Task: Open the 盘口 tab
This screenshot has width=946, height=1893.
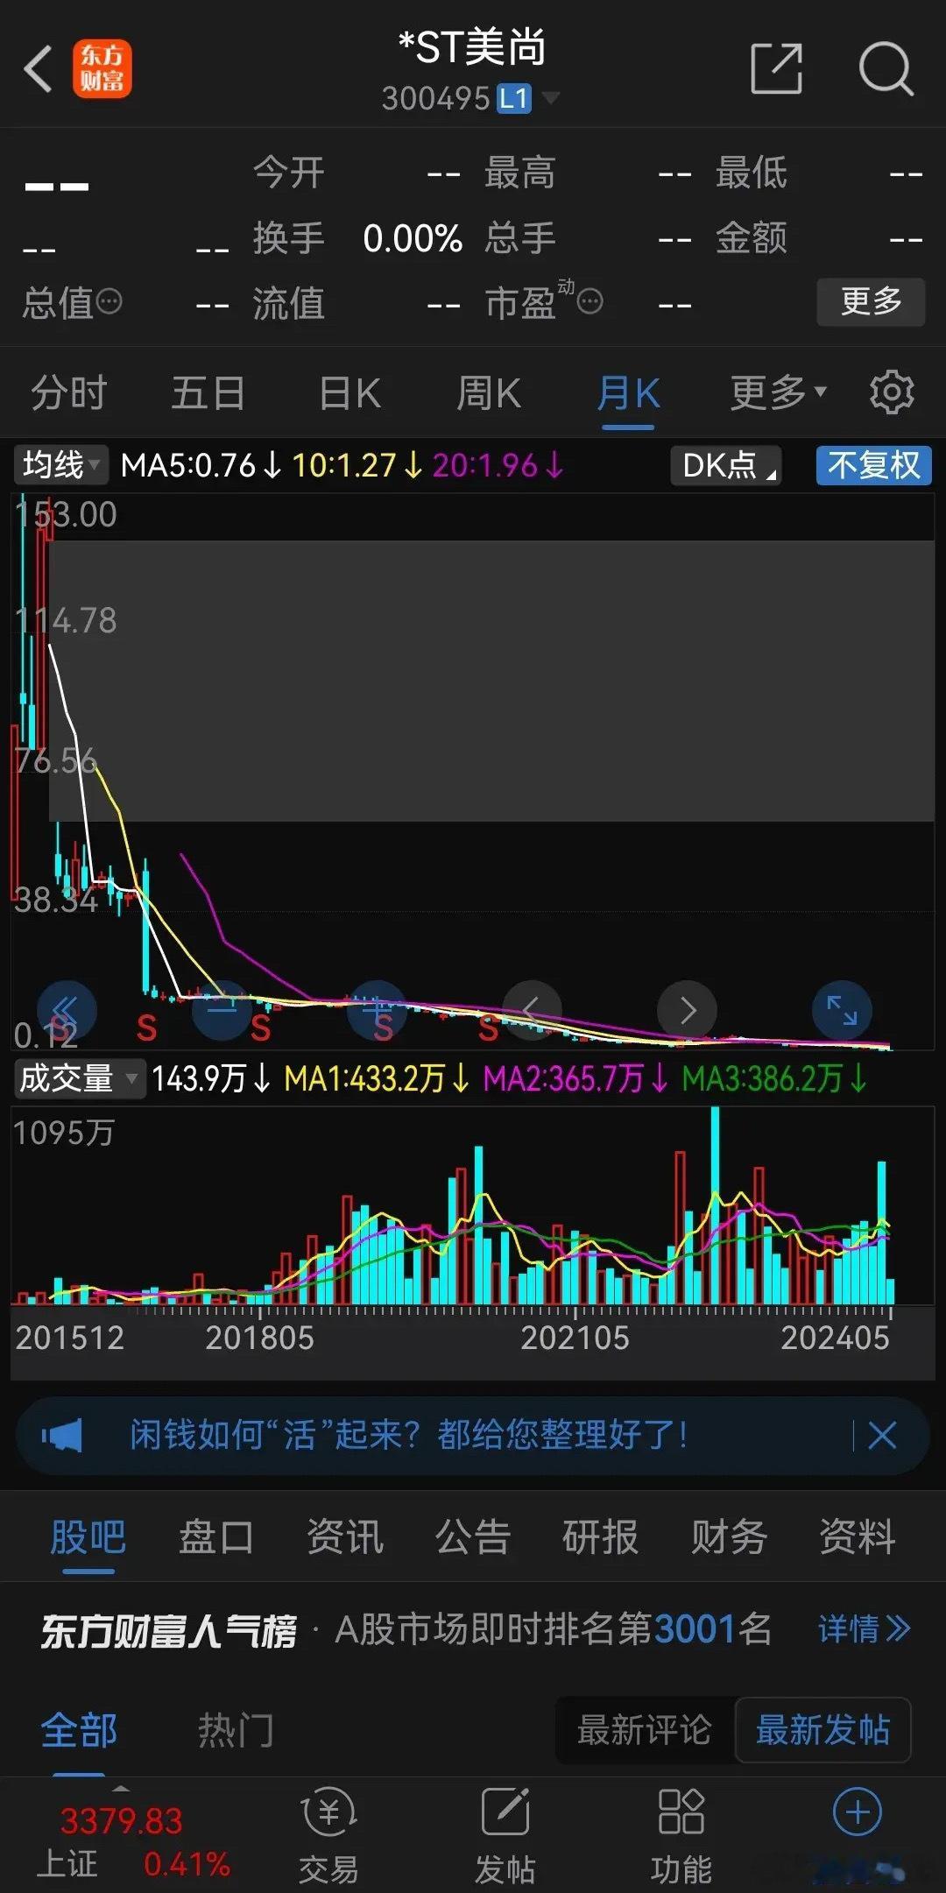Action: click(216, 1537)
